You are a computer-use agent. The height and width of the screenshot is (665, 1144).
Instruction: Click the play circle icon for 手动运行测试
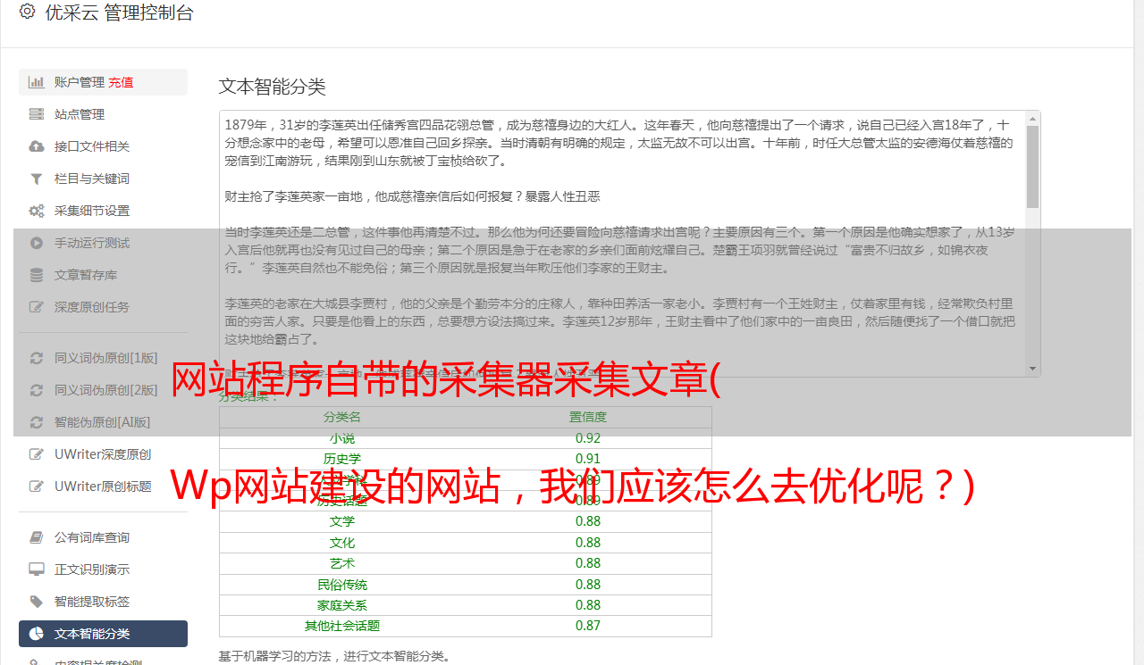click(37, 243)
